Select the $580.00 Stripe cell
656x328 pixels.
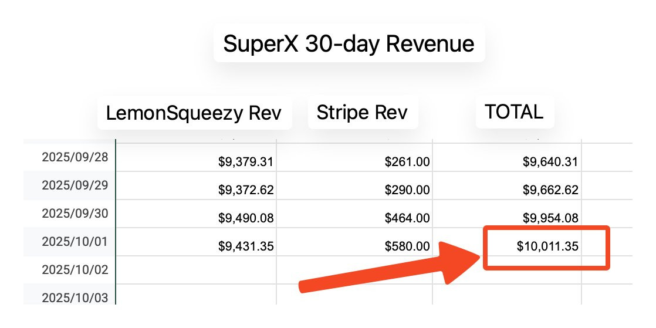click(x=407, y=246)
